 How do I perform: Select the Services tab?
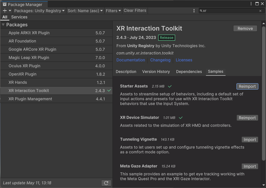(19, 17)
